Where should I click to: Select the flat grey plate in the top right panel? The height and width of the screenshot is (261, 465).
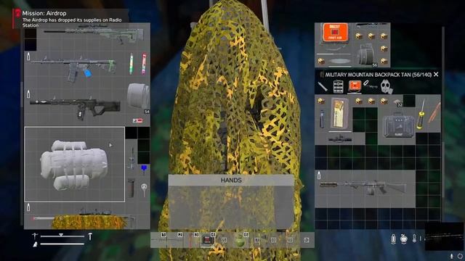(x=339, y=61)
